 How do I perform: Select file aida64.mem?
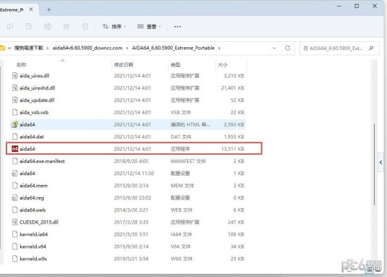click(x=128, y=186)
